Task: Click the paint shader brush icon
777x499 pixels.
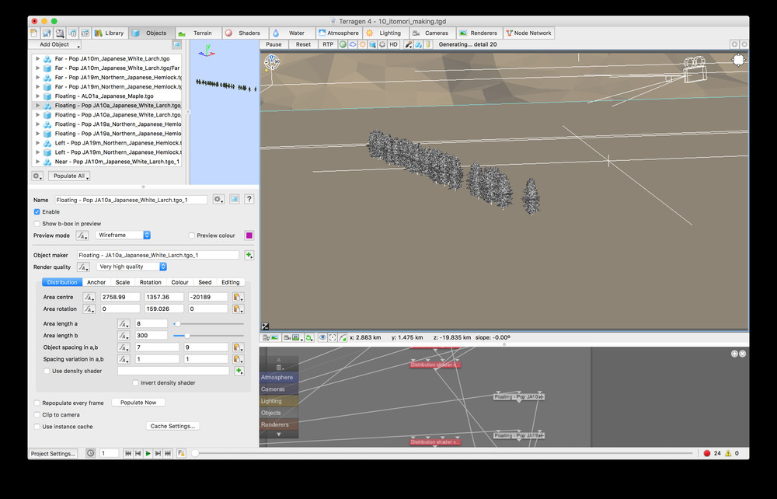Action: (x=409, y=44)
